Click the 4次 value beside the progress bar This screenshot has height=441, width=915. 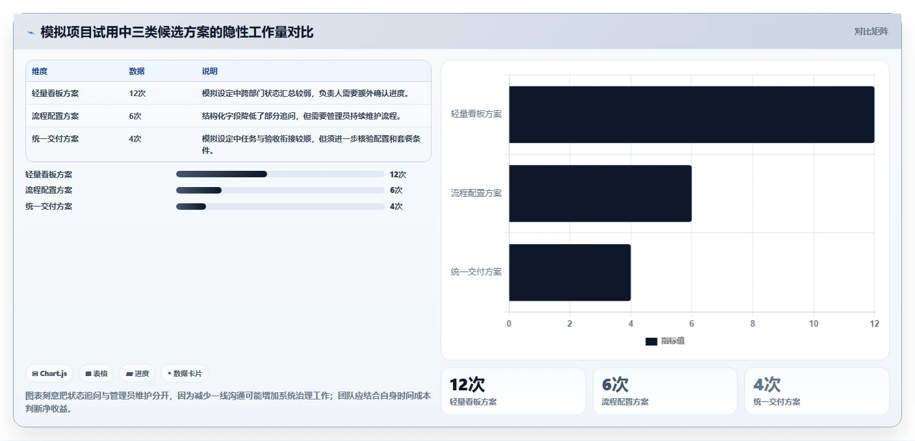pos(396,207)
